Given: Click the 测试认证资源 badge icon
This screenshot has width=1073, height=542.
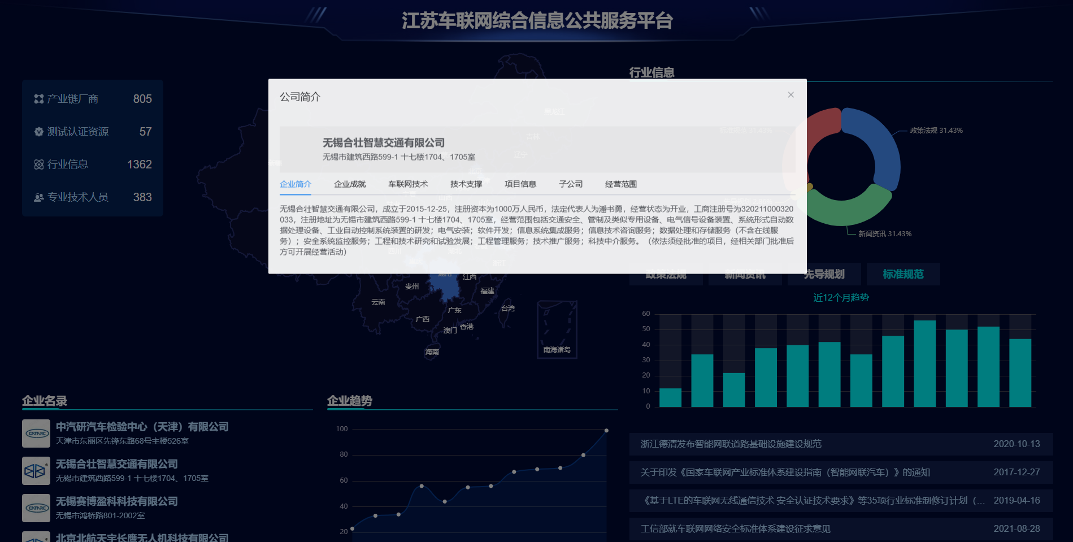Looking at the screenshot, I should click(38, 132).
